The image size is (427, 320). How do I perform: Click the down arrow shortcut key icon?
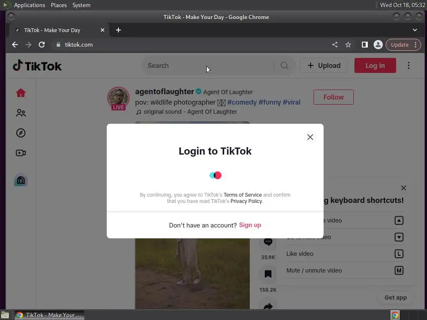(399, 237)
